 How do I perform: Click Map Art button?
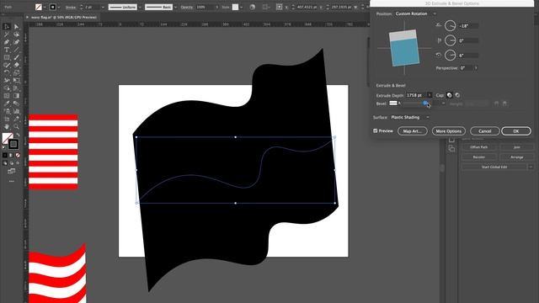click(412, 131)
